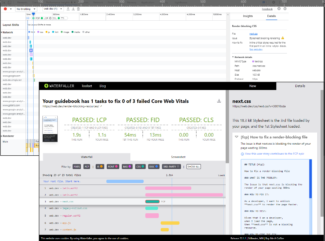Select the next.css row in waterfall
The height and width of the screenshot is (241, 325).
[132, 202]
